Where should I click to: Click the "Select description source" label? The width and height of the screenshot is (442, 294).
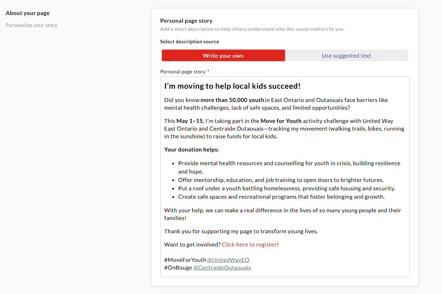tap(190, 42)
